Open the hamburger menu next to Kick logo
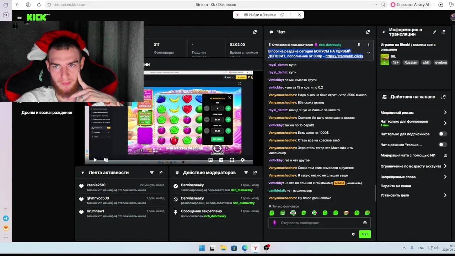This screenshot has height=256, width=455. pyautogui.click(x=20, y=17)
